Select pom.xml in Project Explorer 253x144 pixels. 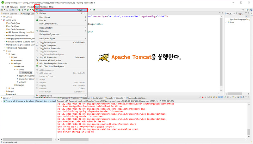coord(12,94)
